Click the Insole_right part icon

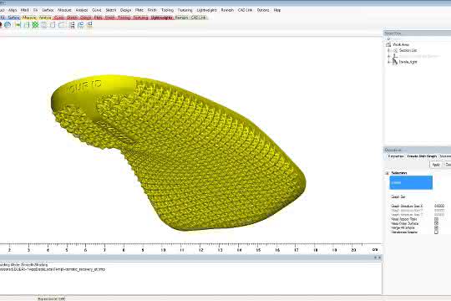click(395, 61)
